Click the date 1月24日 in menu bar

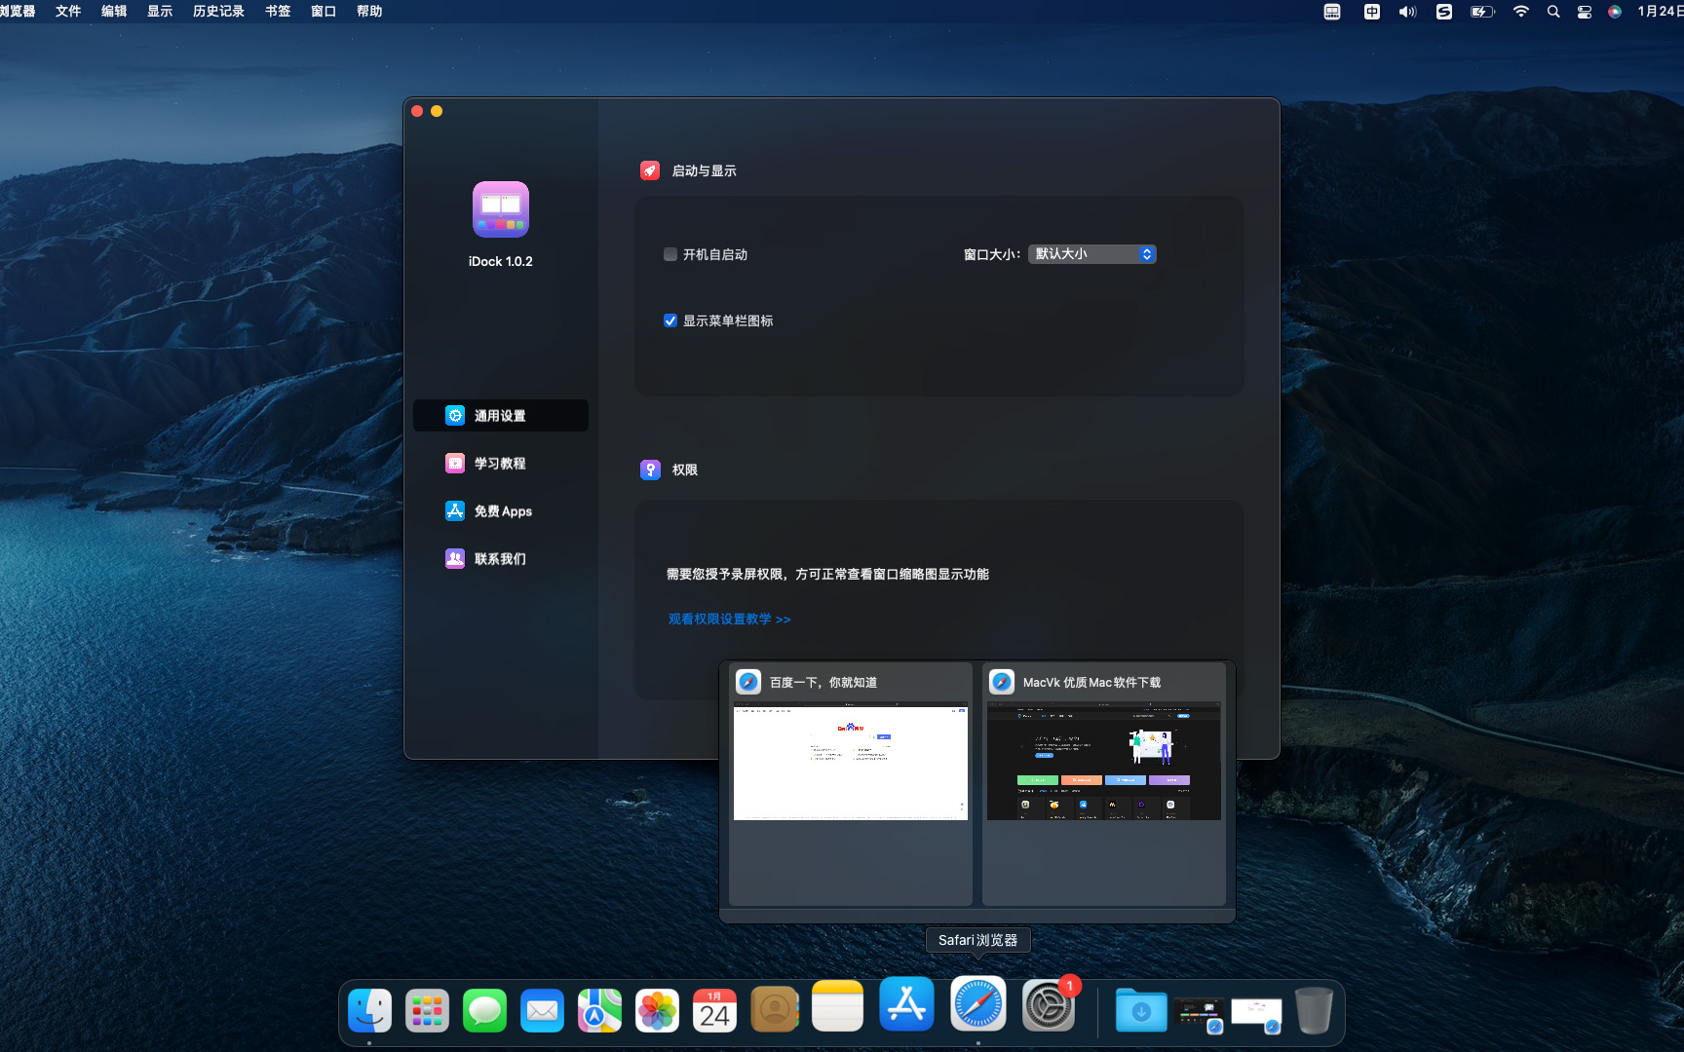pyautogui.click(x=1660, y=12)
